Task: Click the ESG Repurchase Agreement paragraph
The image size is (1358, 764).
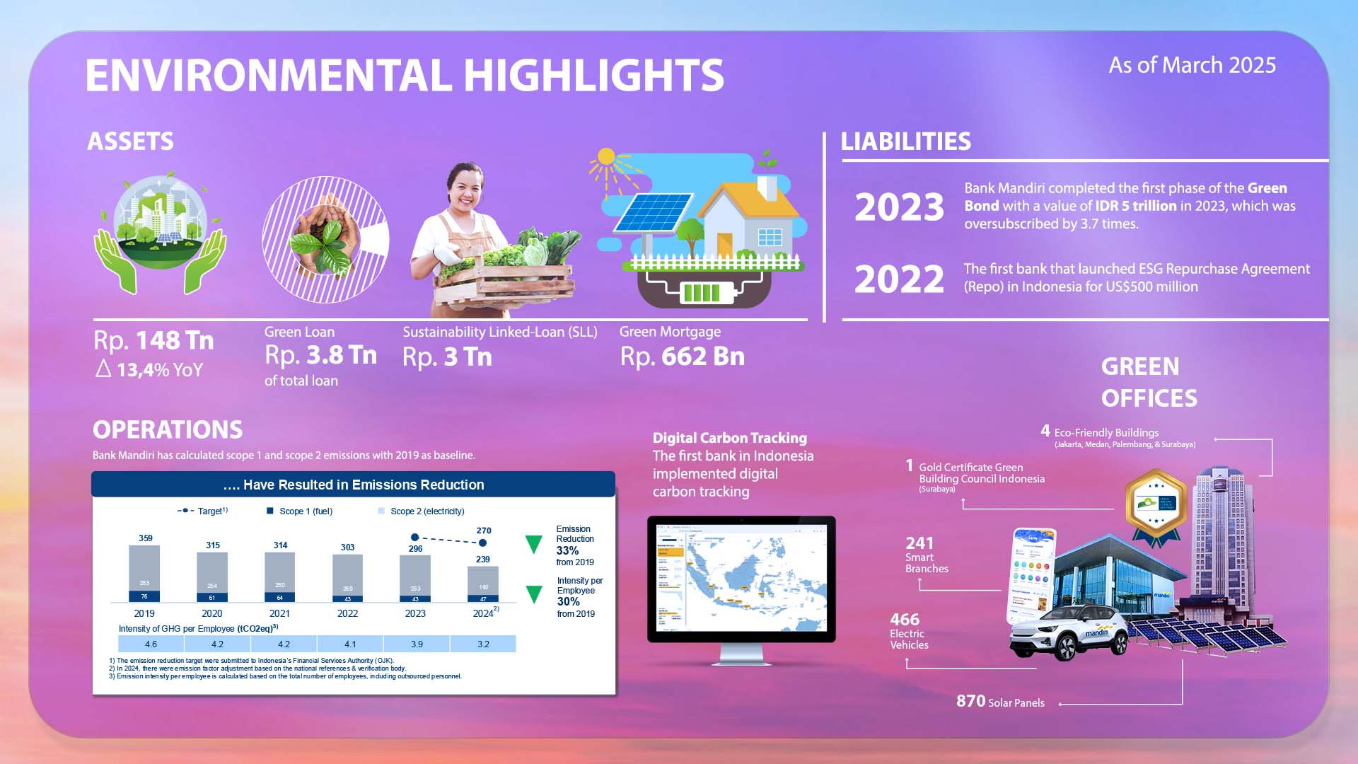Action: tap(1137, 277)
